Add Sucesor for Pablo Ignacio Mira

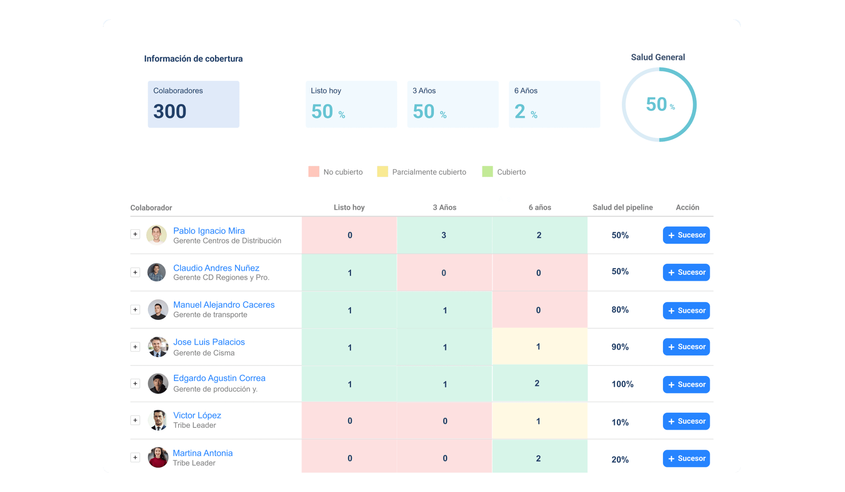tap(686, 235)
